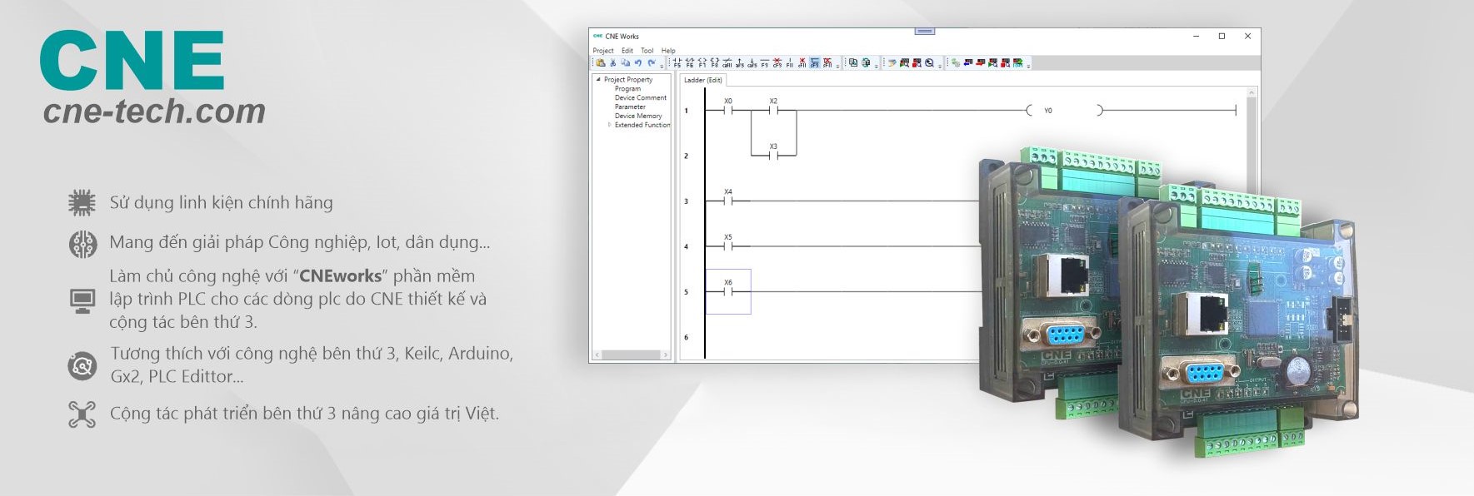Image resolution: width=1474 pixels, height=496 pixels.
Task: Open the ladder toolbar overflow arrow
Action: click(837, 65)
